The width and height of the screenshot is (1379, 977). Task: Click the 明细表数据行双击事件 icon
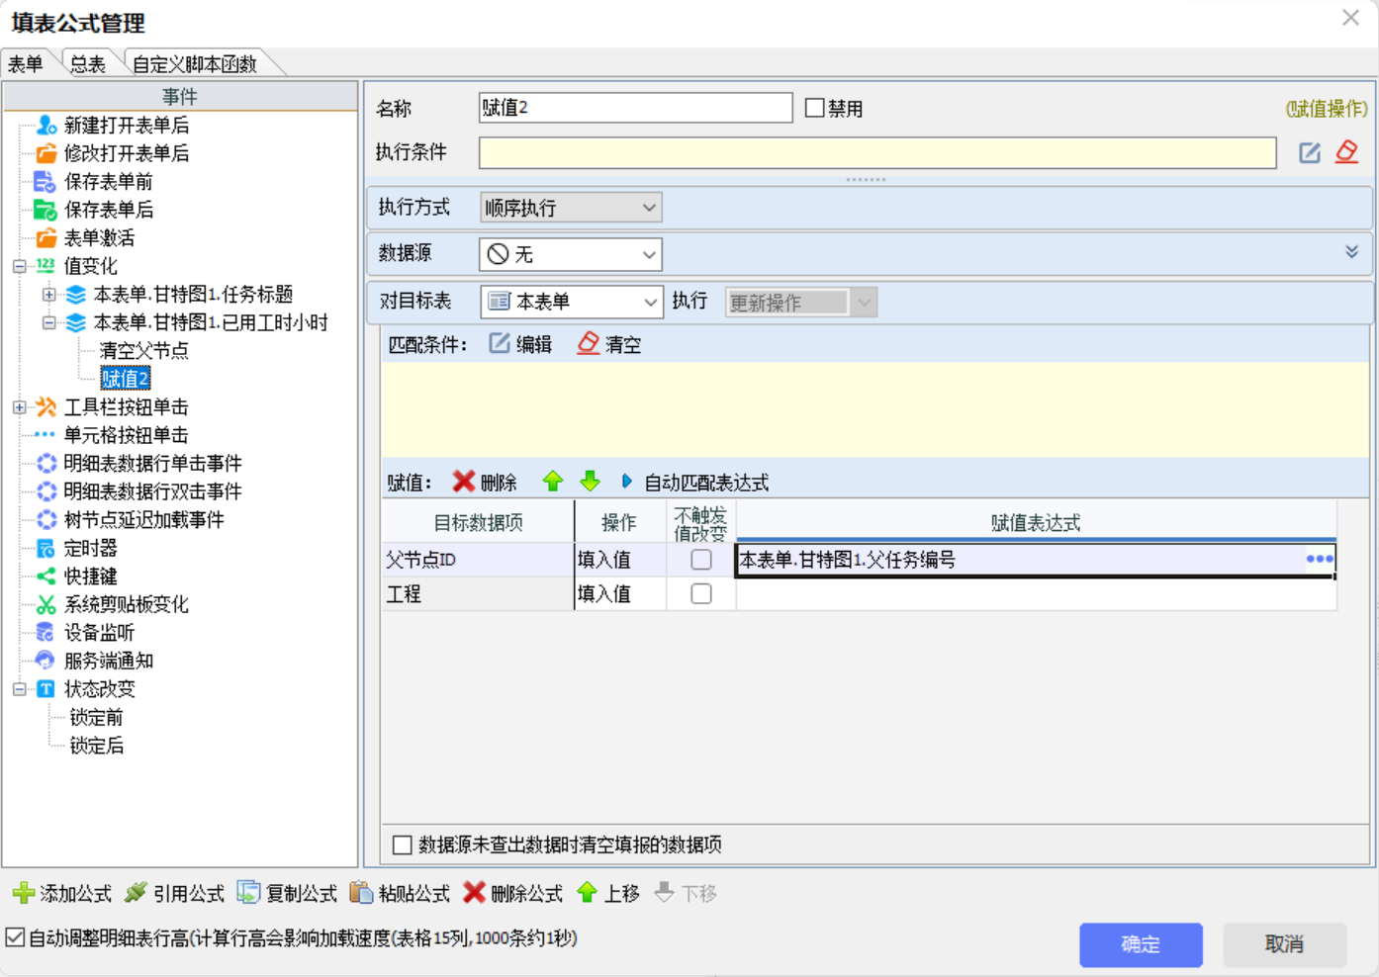pos(46,491)
